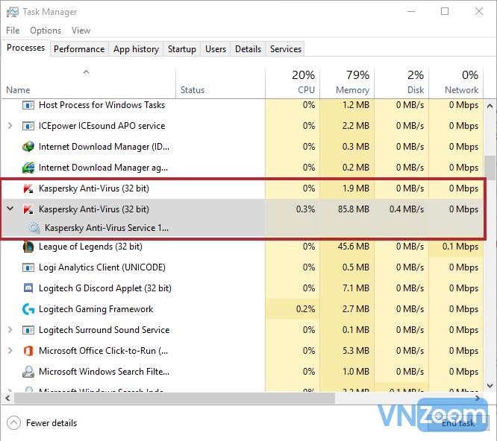Expand the ICEpower ICEsound APO service

click(10, 126)
